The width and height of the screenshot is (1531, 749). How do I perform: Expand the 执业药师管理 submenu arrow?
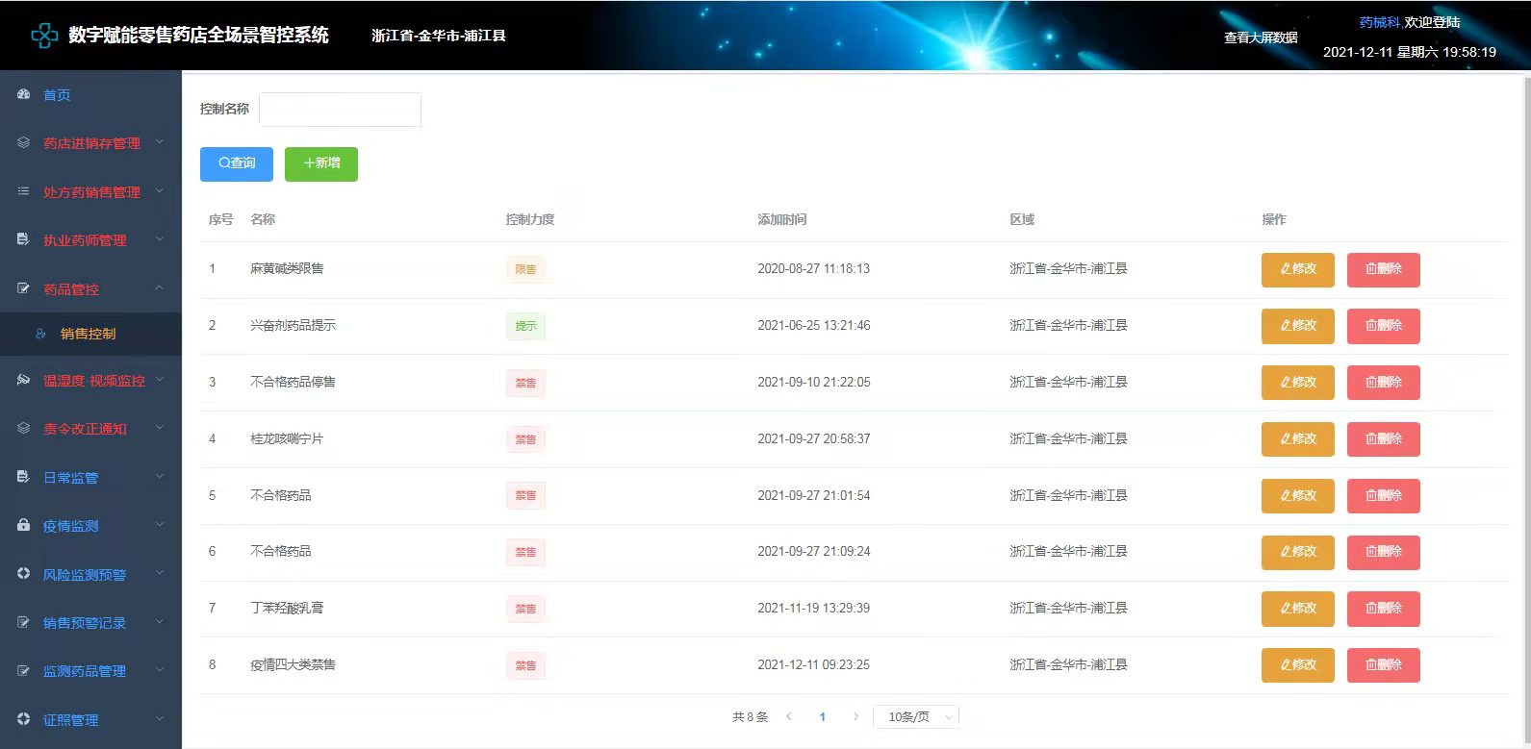coord(160,239)
